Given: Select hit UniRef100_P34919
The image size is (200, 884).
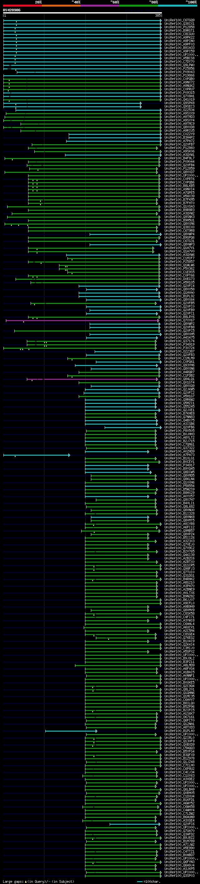Looking at the screenshot, I should [179, 345].
